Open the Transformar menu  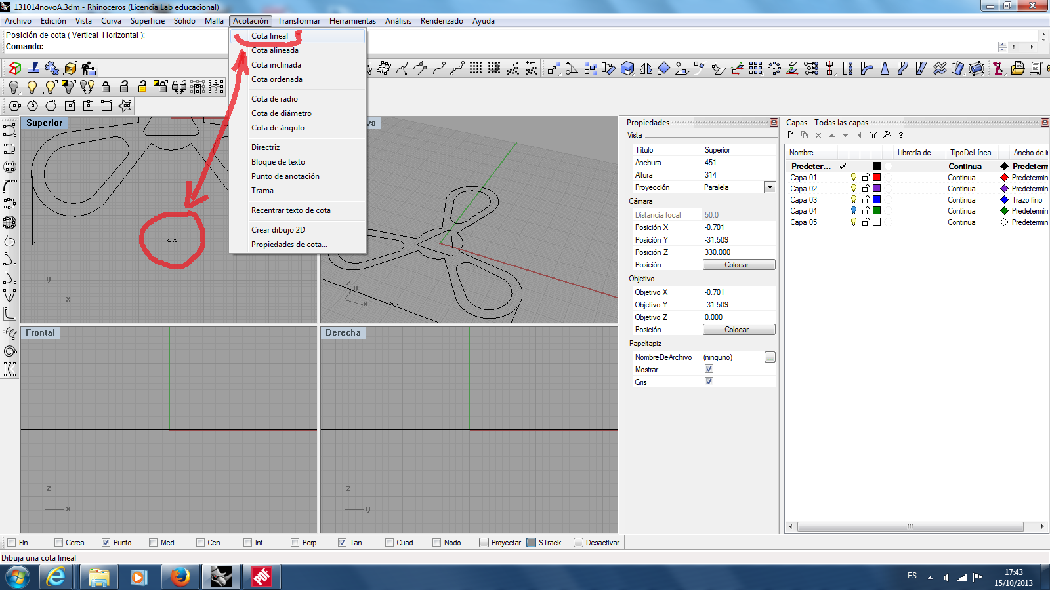[299, 21]
